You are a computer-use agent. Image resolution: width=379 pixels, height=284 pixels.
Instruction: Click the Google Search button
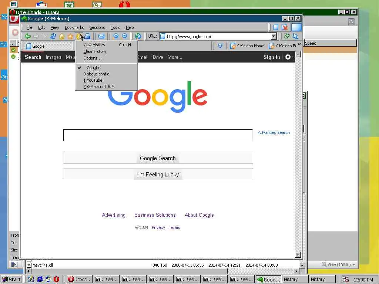point(158,158)
